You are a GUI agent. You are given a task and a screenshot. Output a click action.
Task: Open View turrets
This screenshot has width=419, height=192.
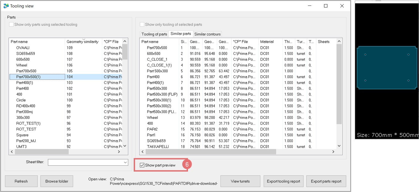point(240,181)
